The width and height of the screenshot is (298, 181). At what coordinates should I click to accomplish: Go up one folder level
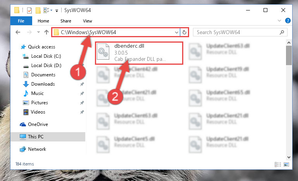tap(47, 32)
